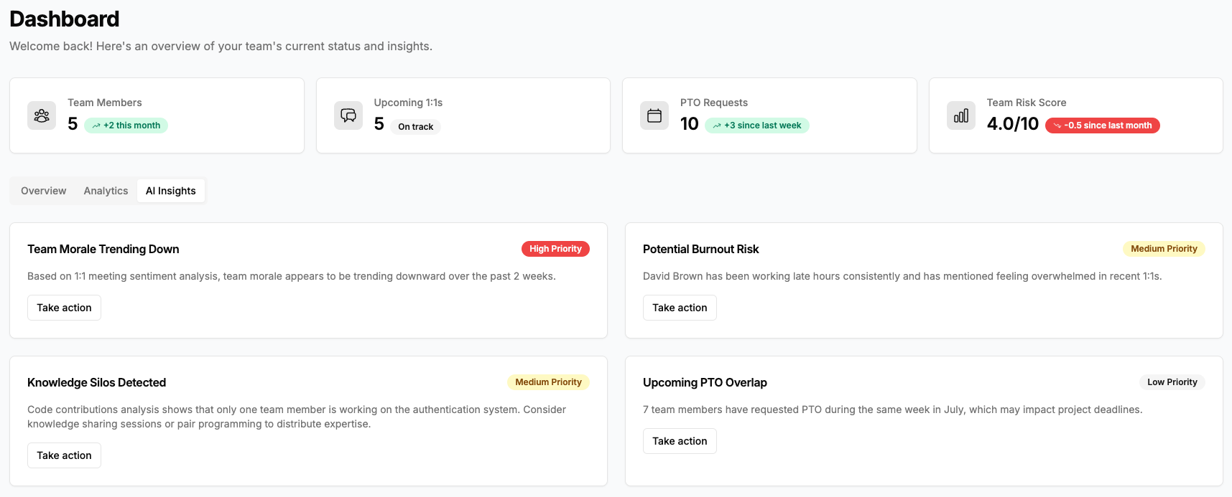Open the Analytics tab
Screen dimensions: 1232x497
click(106, 191)
